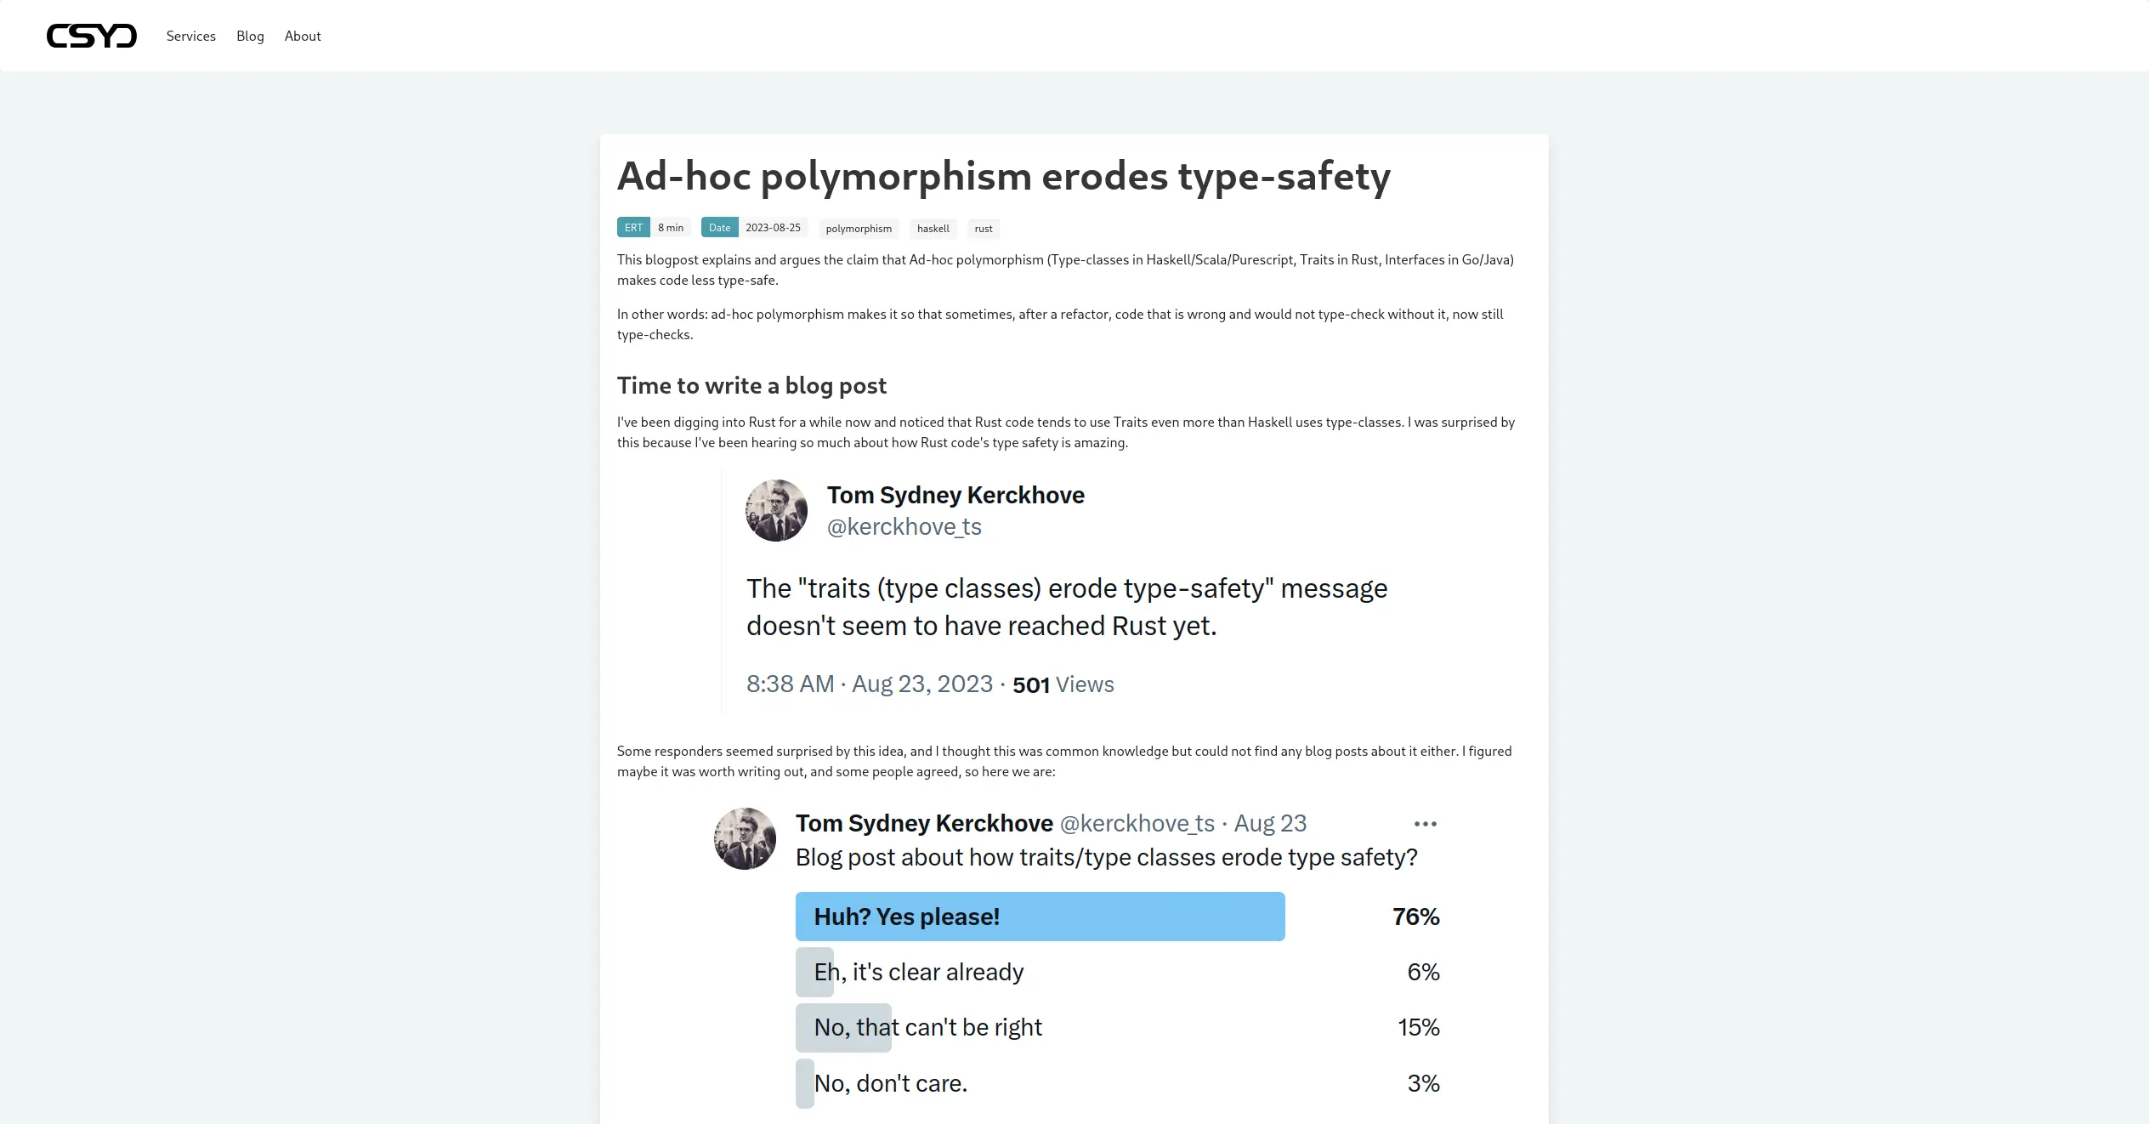Click the Date badge label
The width and height of the screenshot is (2149, 1124).
point(719,227)
